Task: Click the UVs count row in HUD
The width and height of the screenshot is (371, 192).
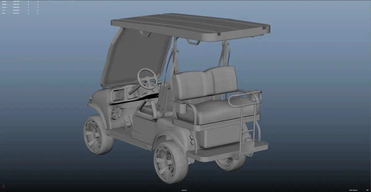Action: [x=20, y=13]
